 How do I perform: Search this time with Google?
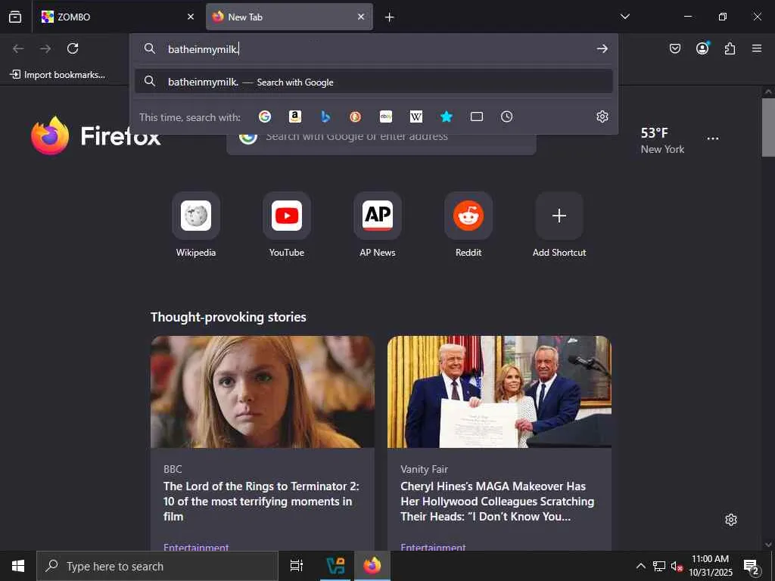[x=265, y=117]
